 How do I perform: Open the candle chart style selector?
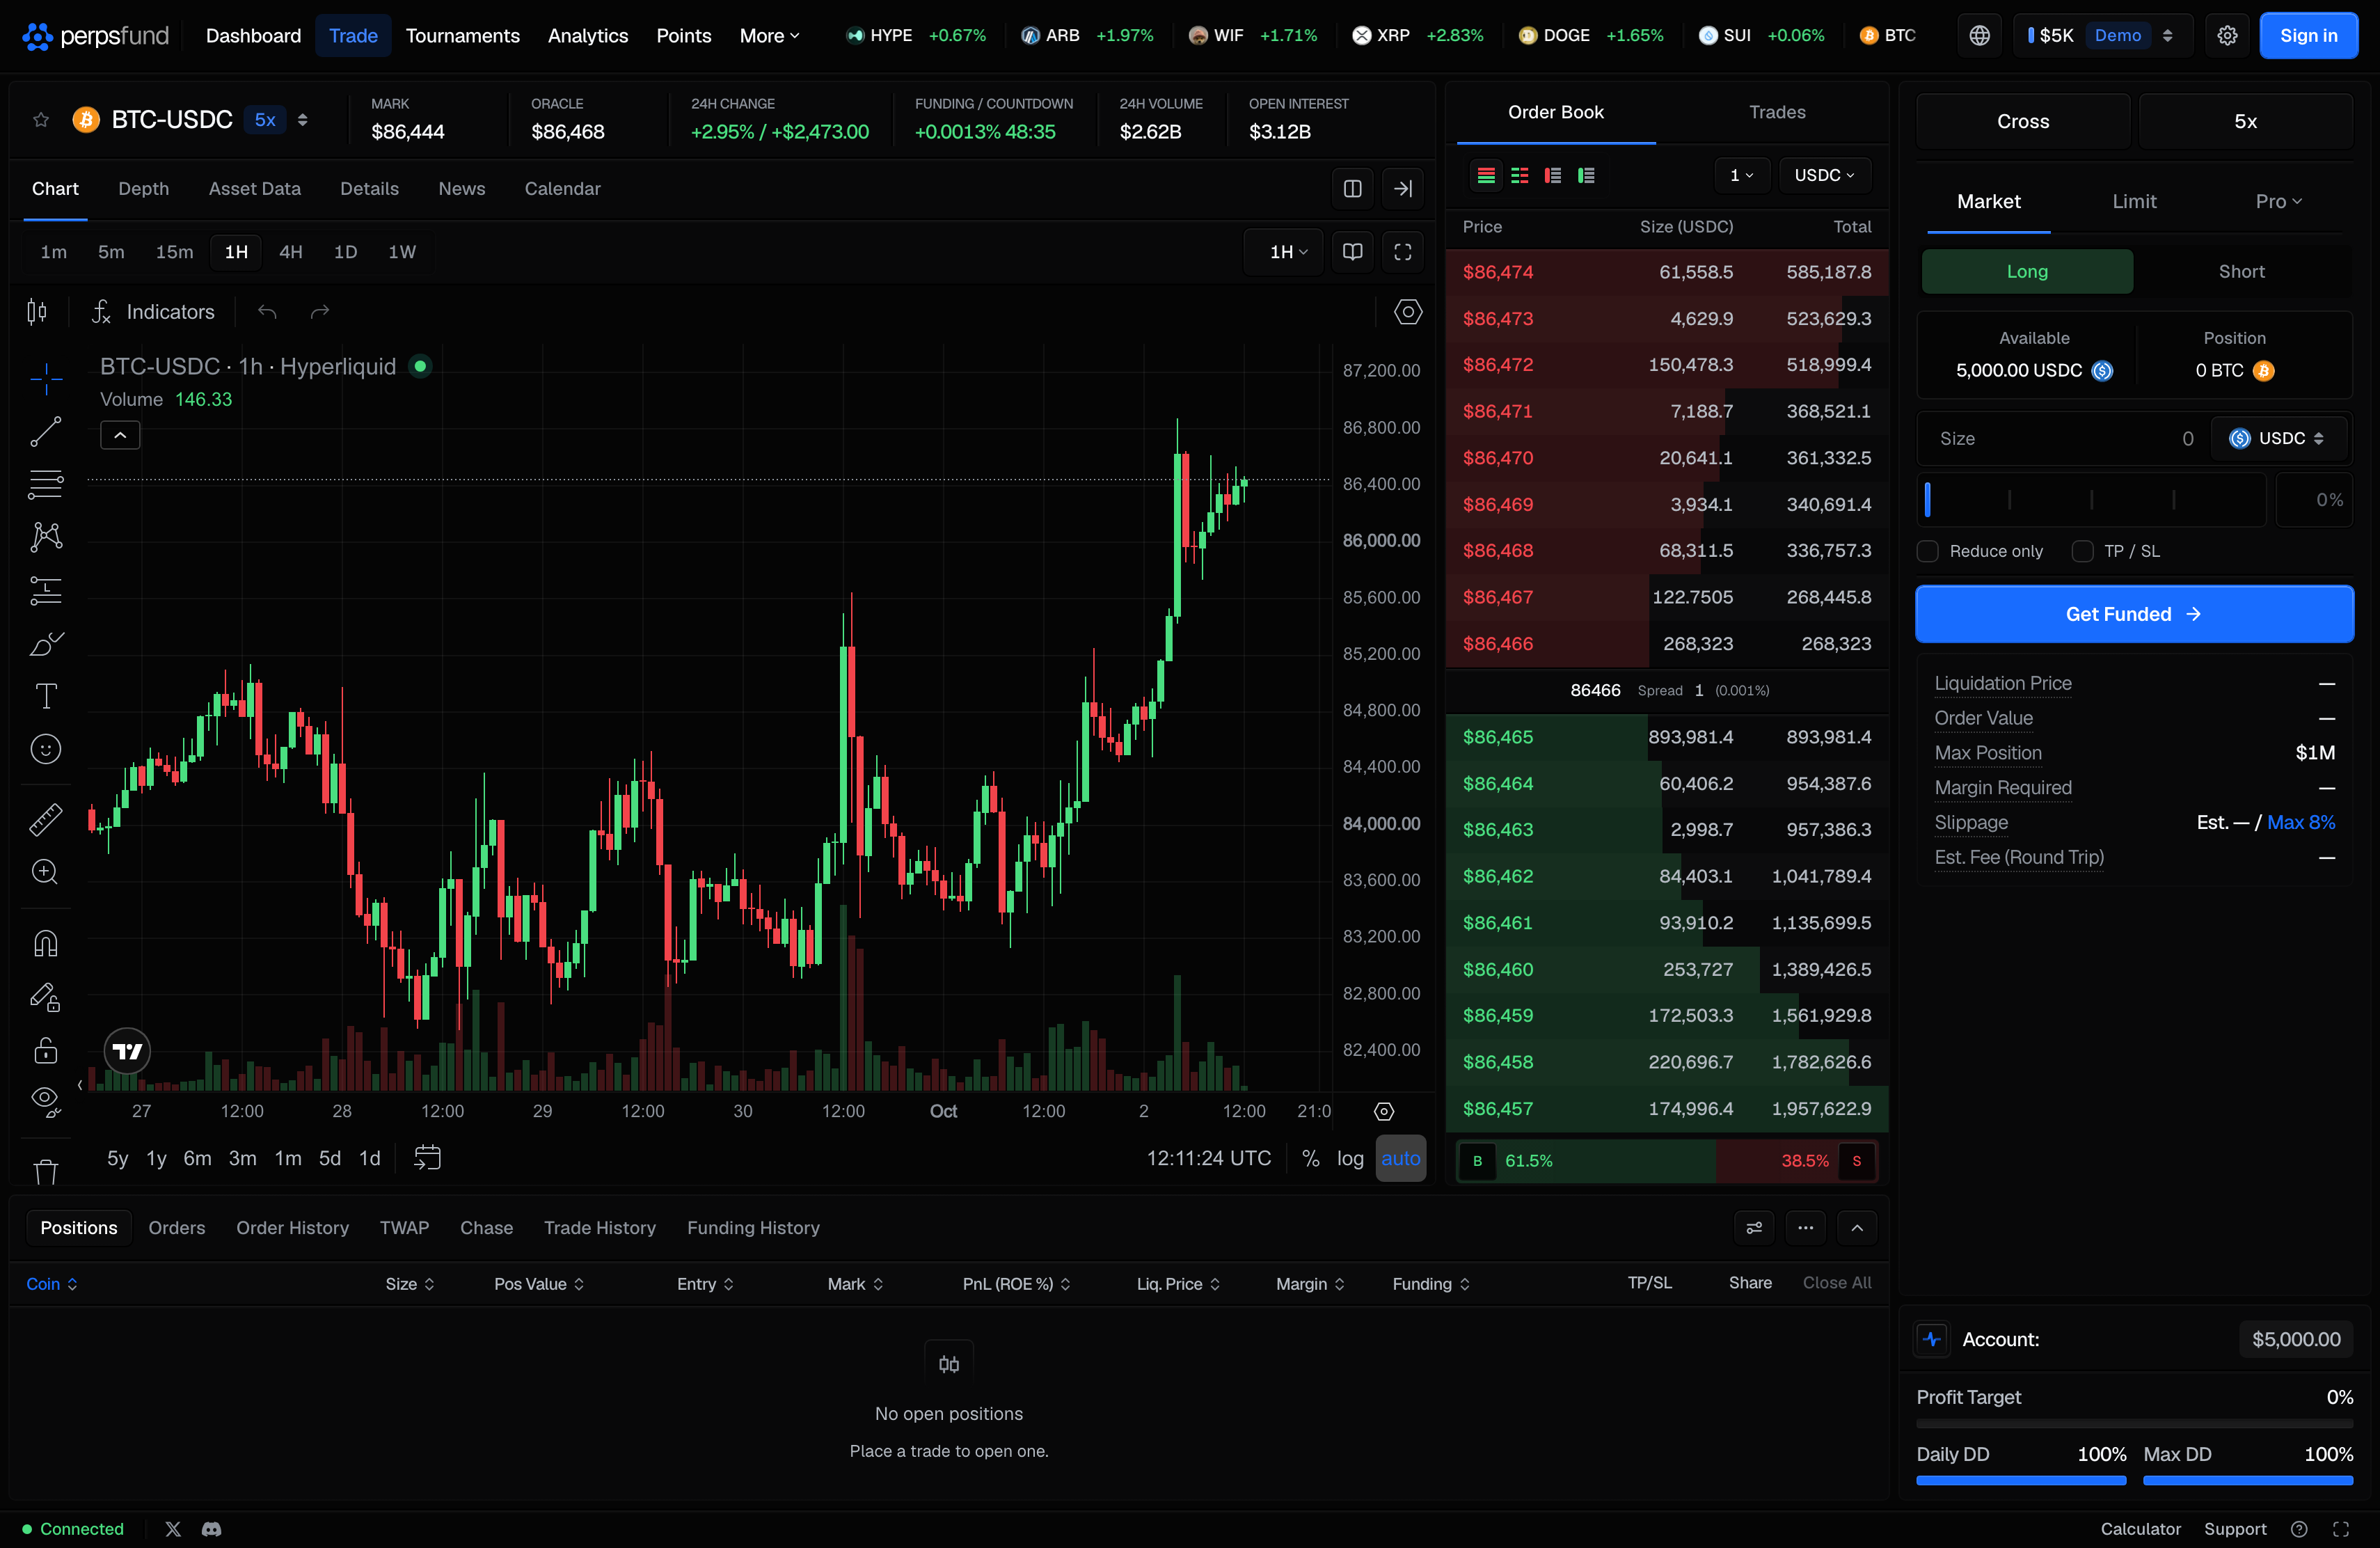(x=37, y=312)
